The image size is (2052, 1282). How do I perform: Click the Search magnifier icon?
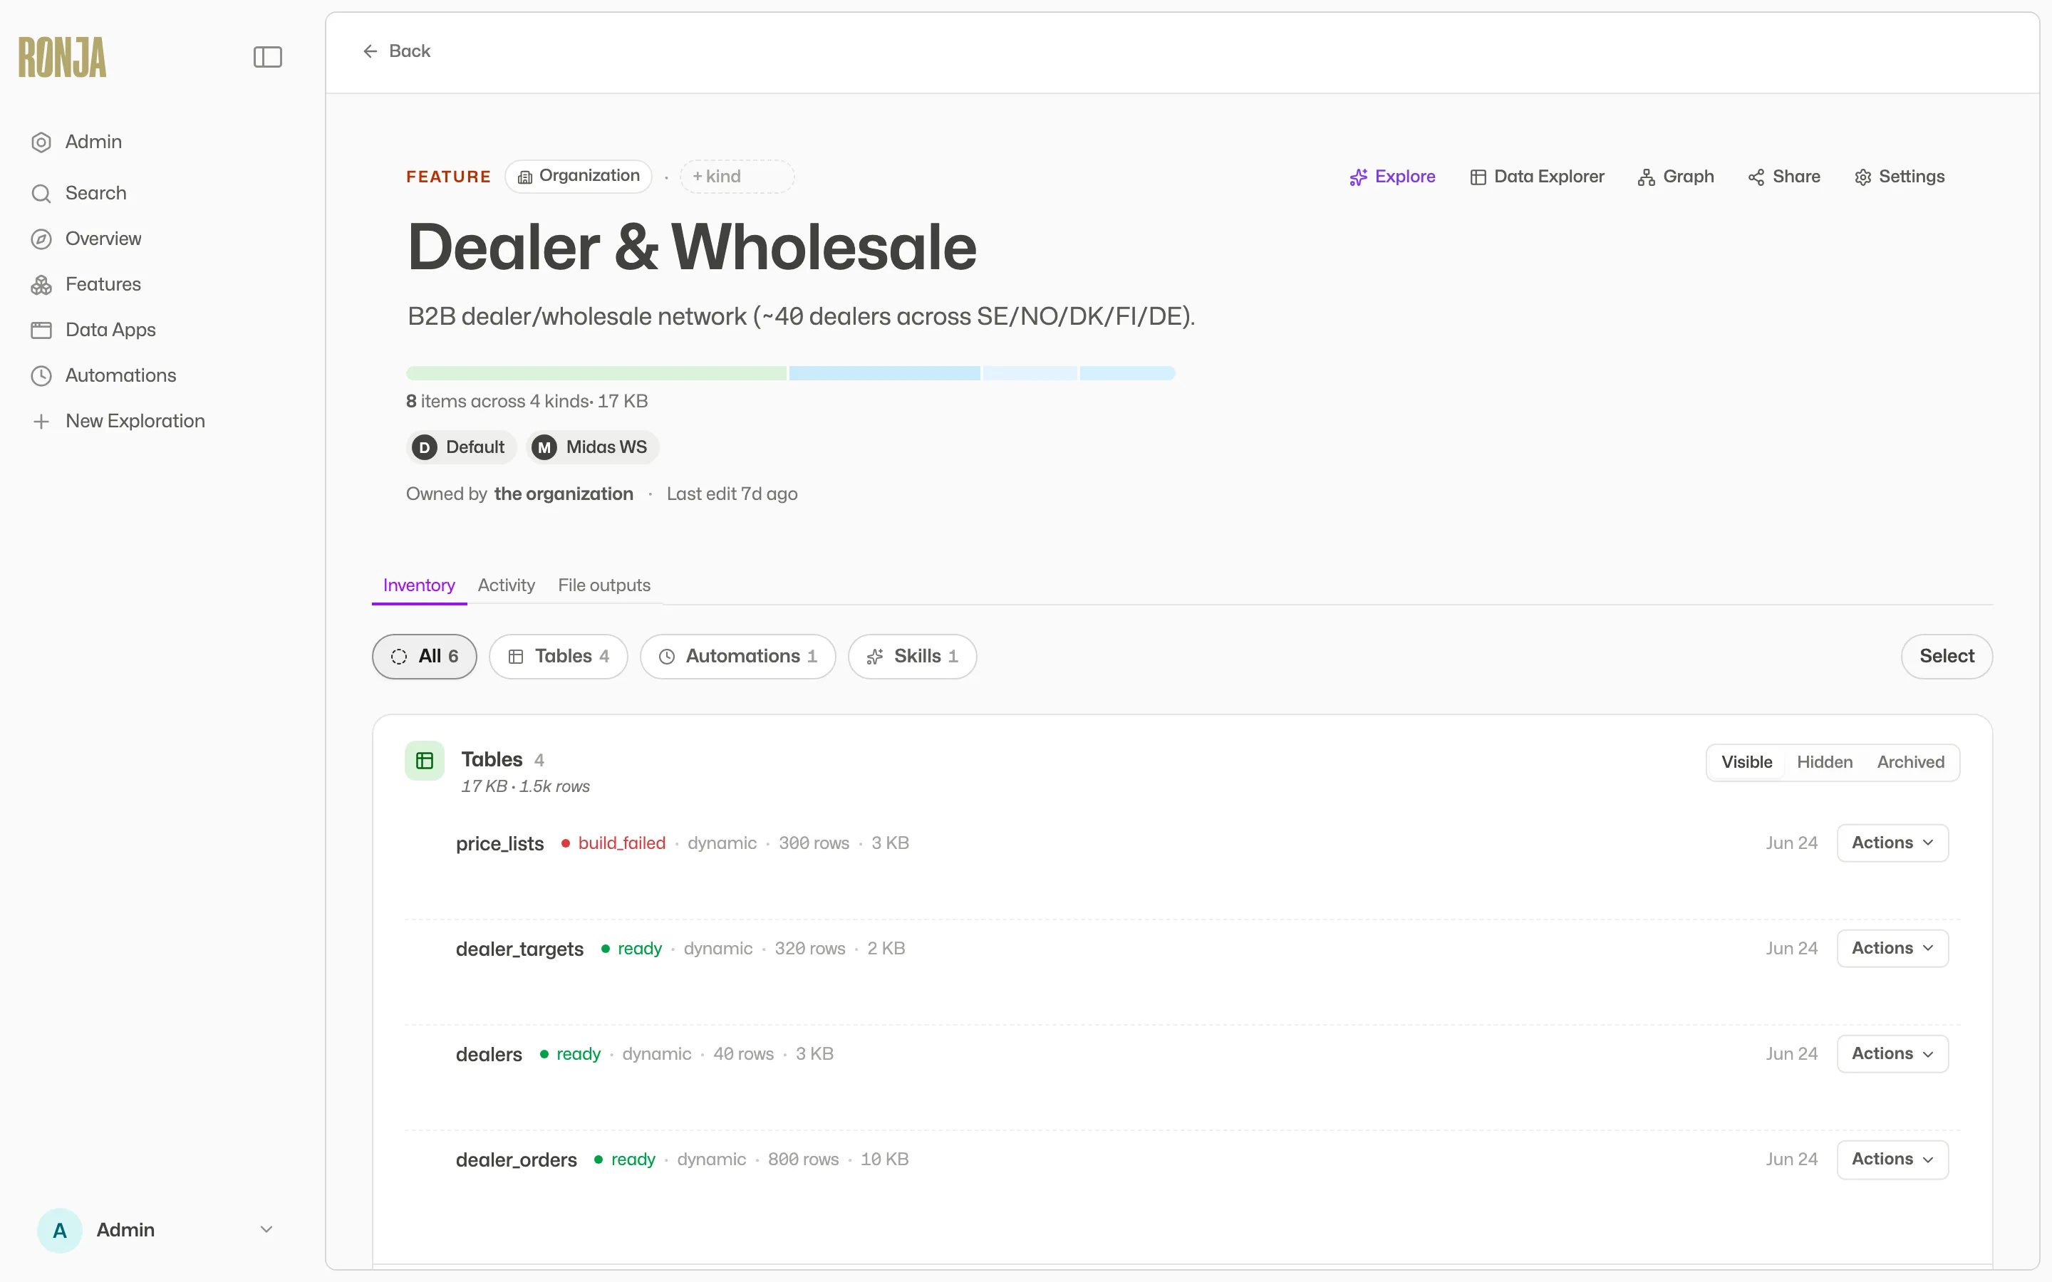41,193
